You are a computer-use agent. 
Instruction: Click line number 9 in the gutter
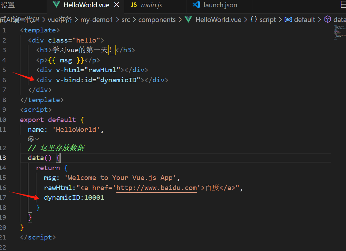coord(4,110)
